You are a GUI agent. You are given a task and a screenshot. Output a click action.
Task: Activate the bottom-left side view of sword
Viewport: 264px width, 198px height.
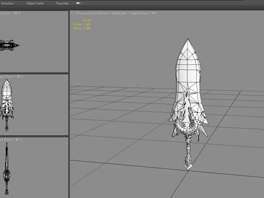tap(34, 168)
